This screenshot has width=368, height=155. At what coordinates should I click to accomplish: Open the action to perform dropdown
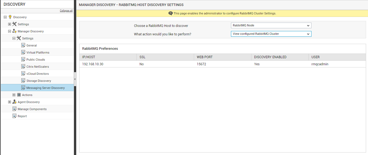(271, 34)
